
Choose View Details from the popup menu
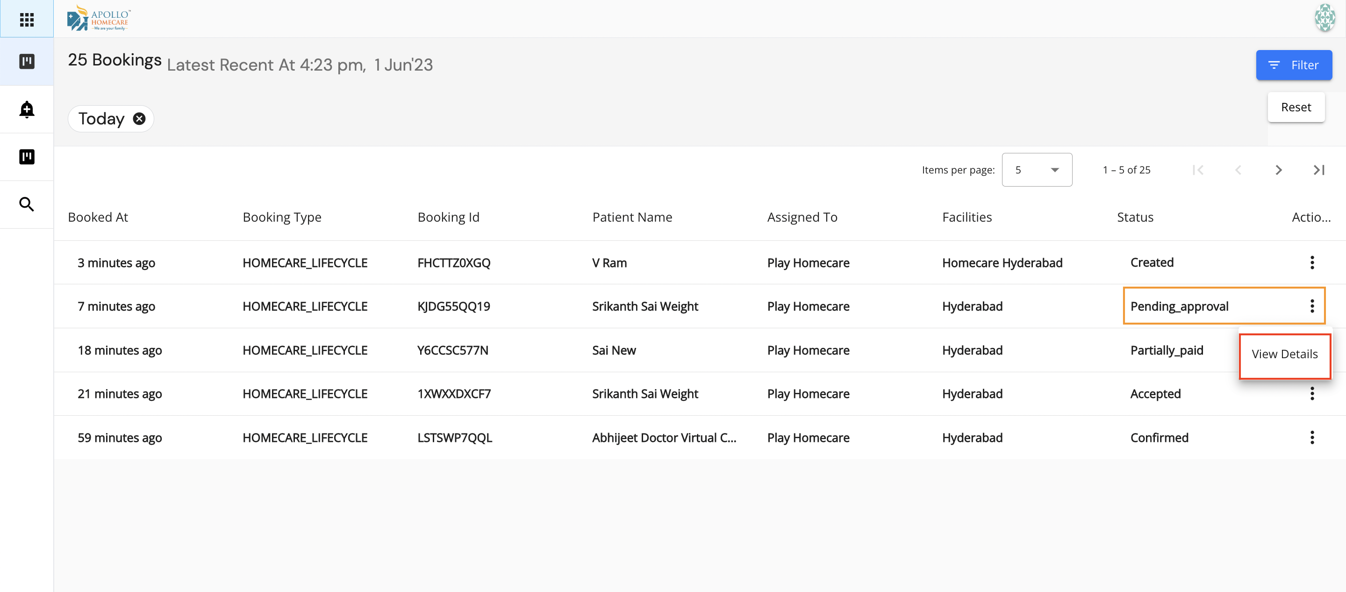pyautogui.click(x=1284, y=354)
